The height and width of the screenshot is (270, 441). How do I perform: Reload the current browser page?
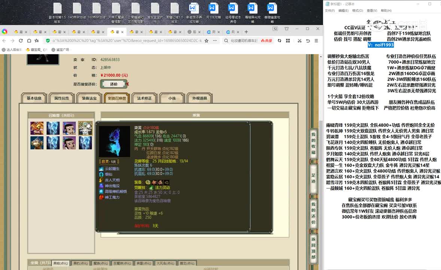coord(21,41)
